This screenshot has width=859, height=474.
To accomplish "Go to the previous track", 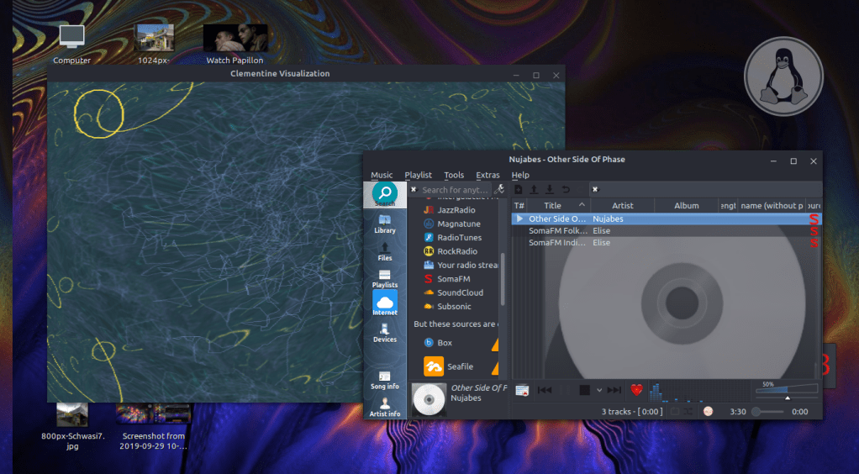I will coord(545,390).
